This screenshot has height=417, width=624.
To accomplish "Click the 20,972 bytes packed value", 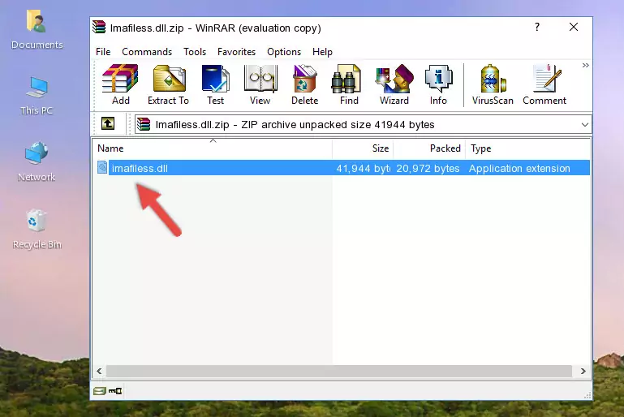I will click(428, 168).
